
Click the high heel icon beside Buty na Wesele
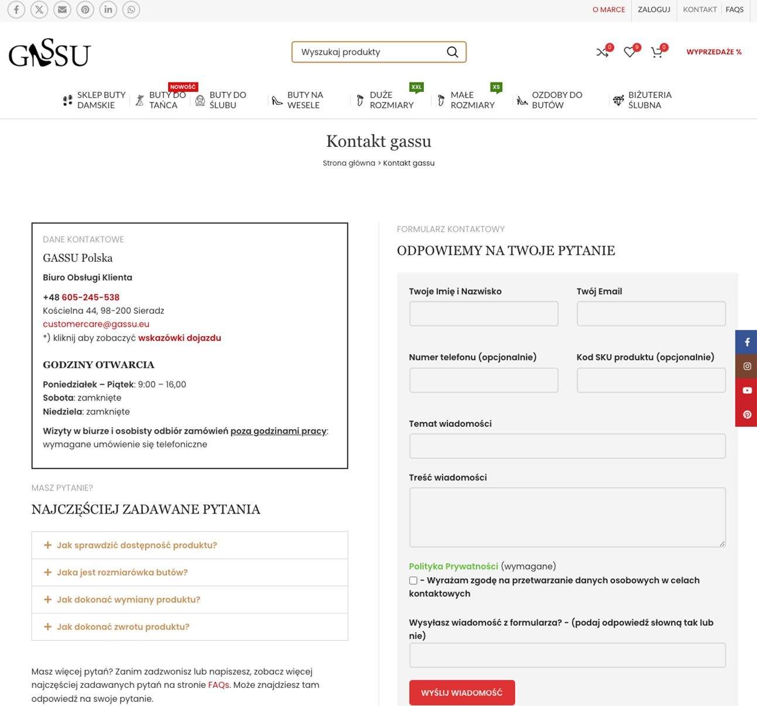pos(278,101)
